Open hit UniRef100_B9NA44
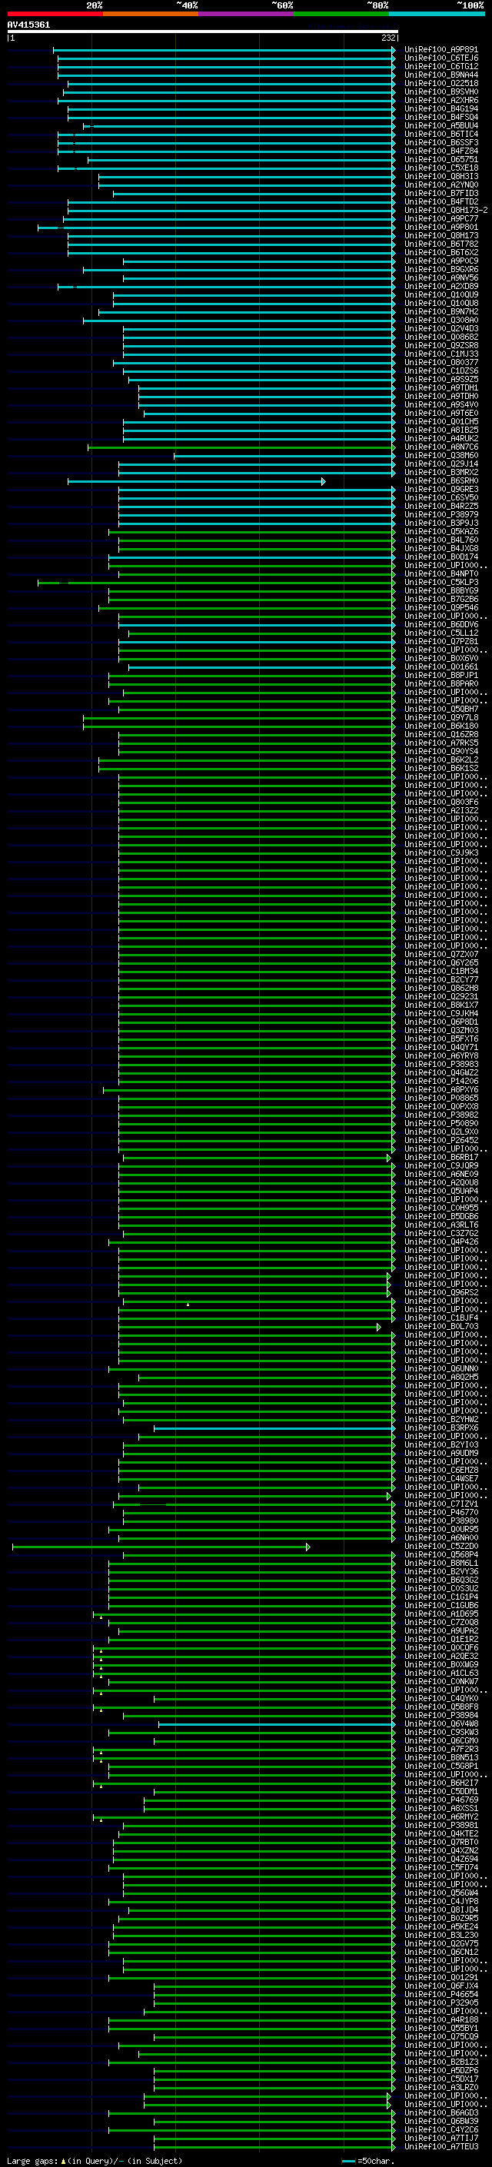Screen dimensions: 492x2167 [x=440, y=75]
